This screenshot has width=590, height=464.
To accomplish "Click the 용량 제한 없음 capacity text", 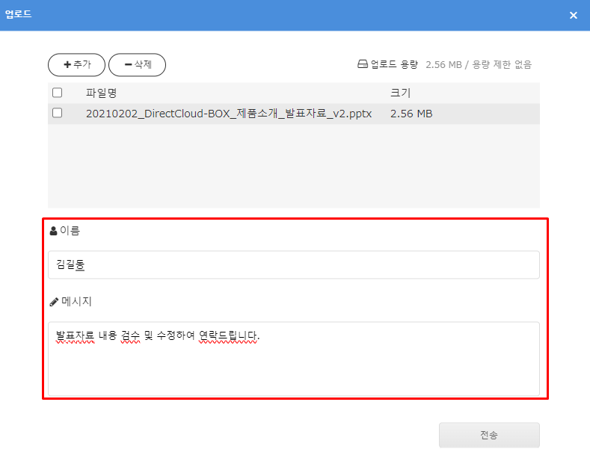I will click(503, 65).
